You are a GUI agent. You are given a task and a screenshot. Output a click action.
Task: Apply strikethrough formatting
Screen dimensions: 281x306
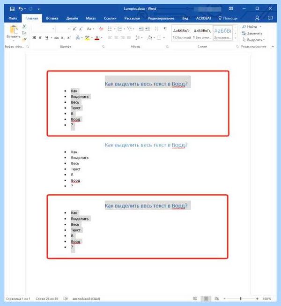(x=56, y=38)
